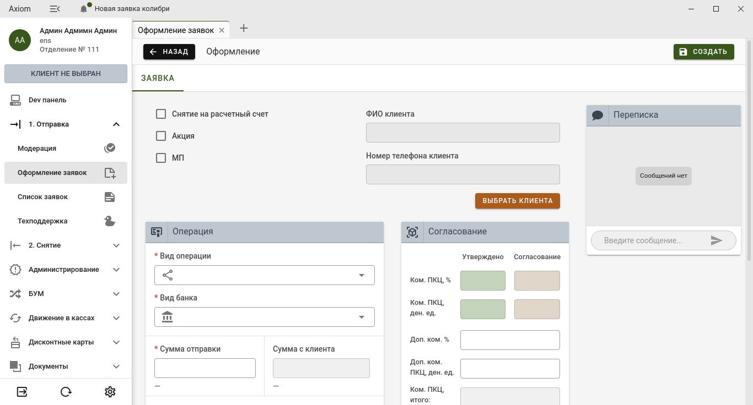The width and height of the screenshot is (753, 405).
Task: Expand the Документы chevron
Action: (x=116, y=366)
